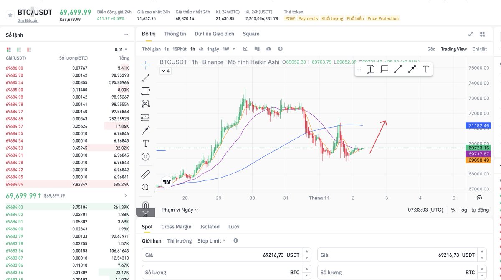Select the Thị trường market order type
The height and width of the screenshot is (280, 501).
click(180, 241)
